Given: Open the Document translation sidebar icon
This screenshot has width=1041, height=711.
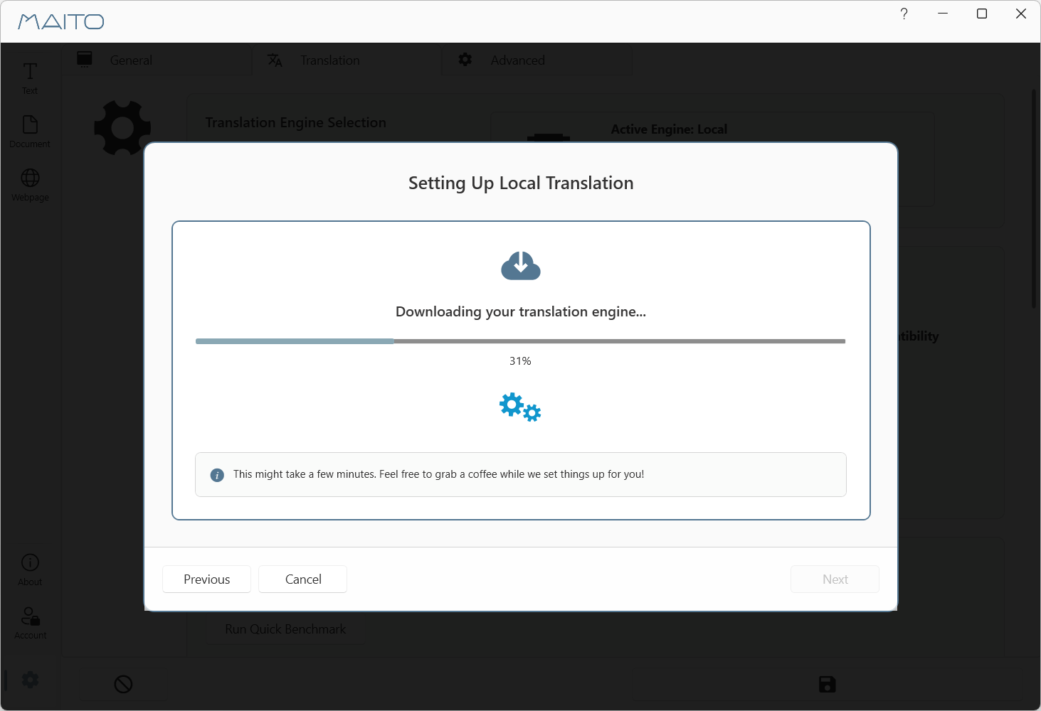Looking at the screenshot, I should pos(29,129).
